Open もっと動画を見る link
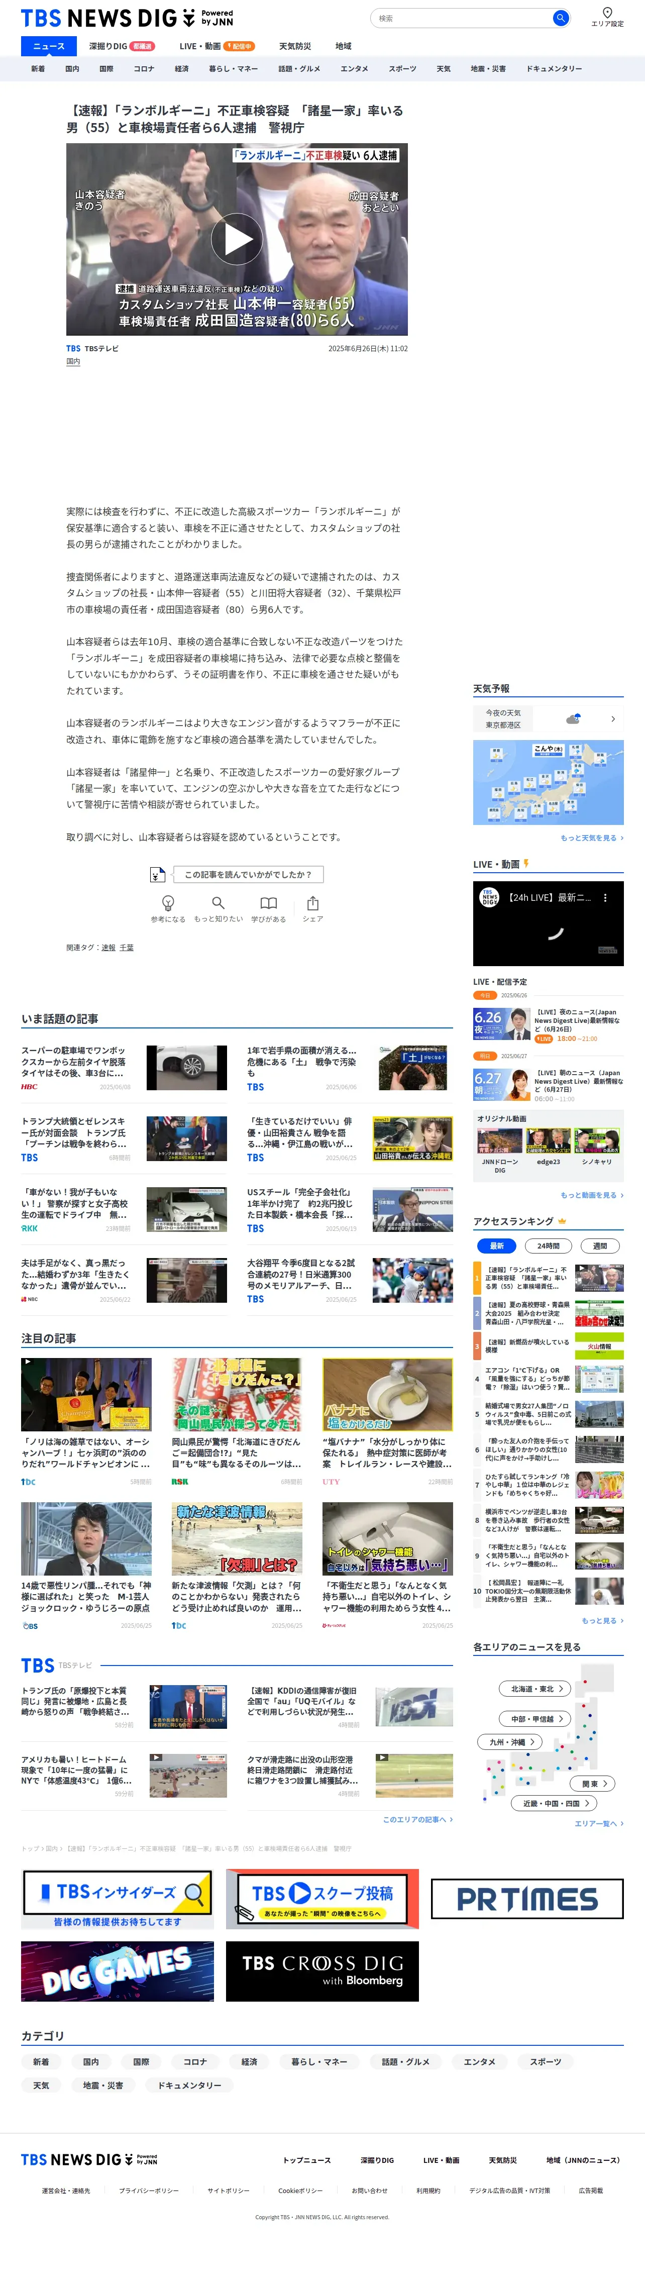This screenshot has height=2287, width=645. (x=592, y=1195)
